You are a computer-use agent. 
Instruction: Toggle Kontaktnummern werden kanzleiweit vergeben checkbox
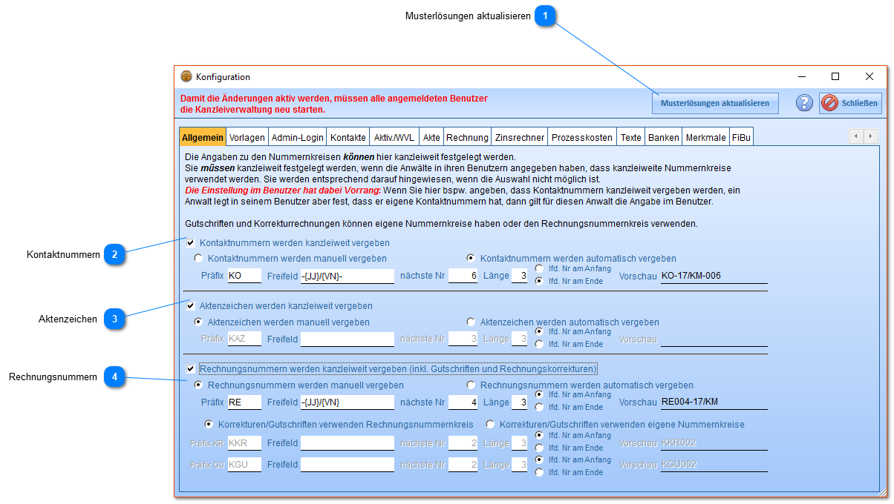click(191, 242)
